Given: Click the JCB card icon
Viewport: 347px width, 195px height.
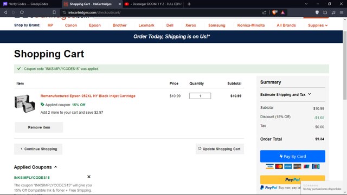Looking at the screenshot, I should coord(316,166).
